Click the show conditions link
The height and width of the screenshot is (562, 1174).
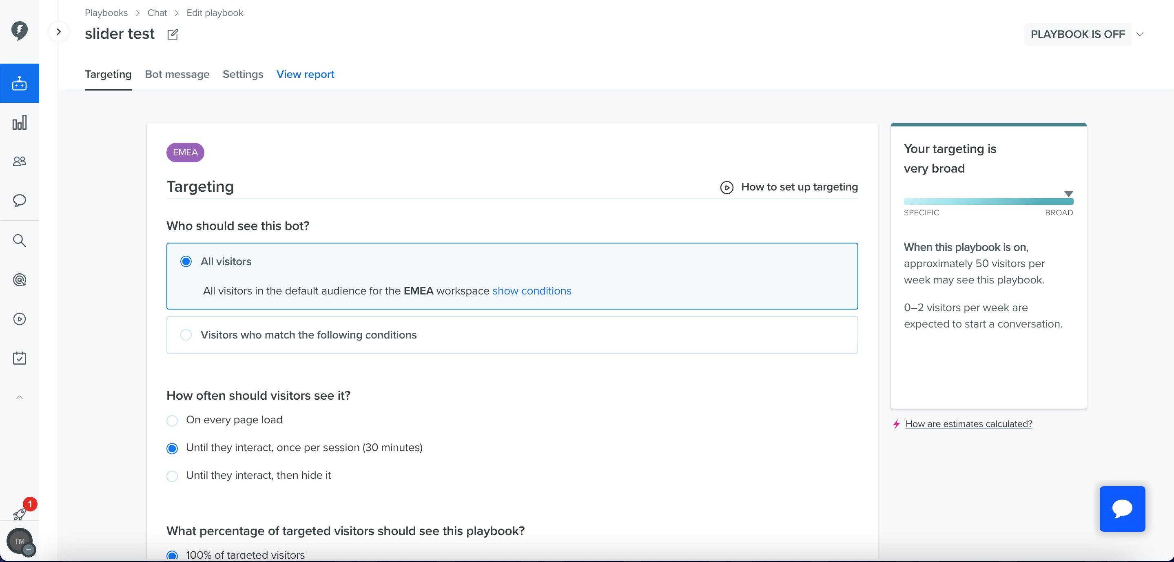pyautogui.click(x=532, y=291)
